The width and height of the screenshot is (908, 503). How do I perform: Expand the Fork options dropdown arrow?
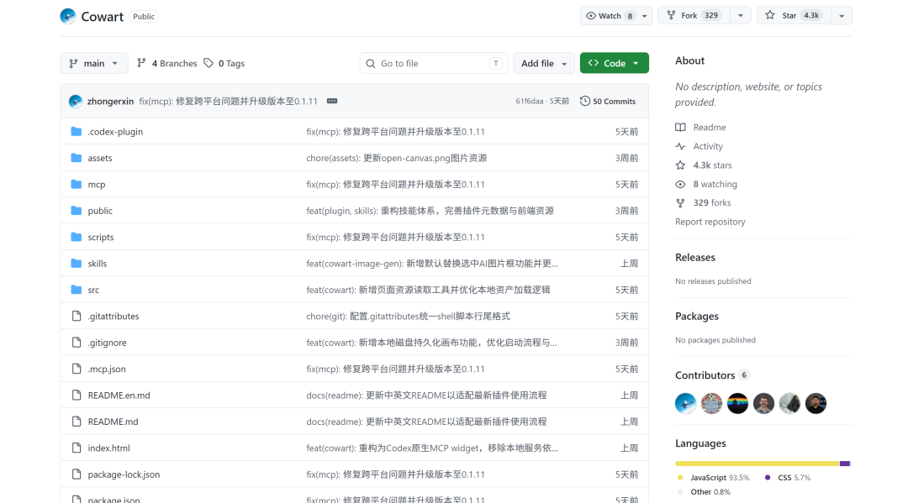740,16
